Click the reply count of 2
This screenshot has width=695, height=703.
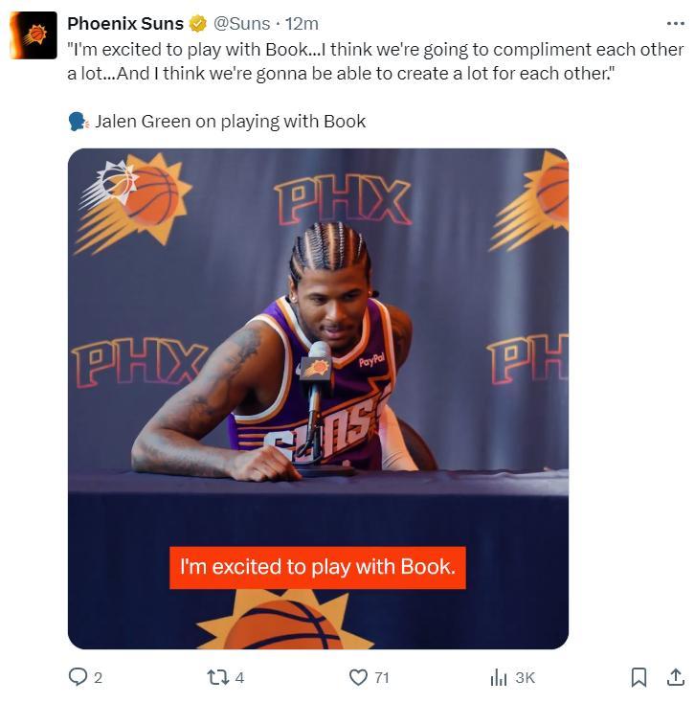pyautogui.click(x=98, y=677)
